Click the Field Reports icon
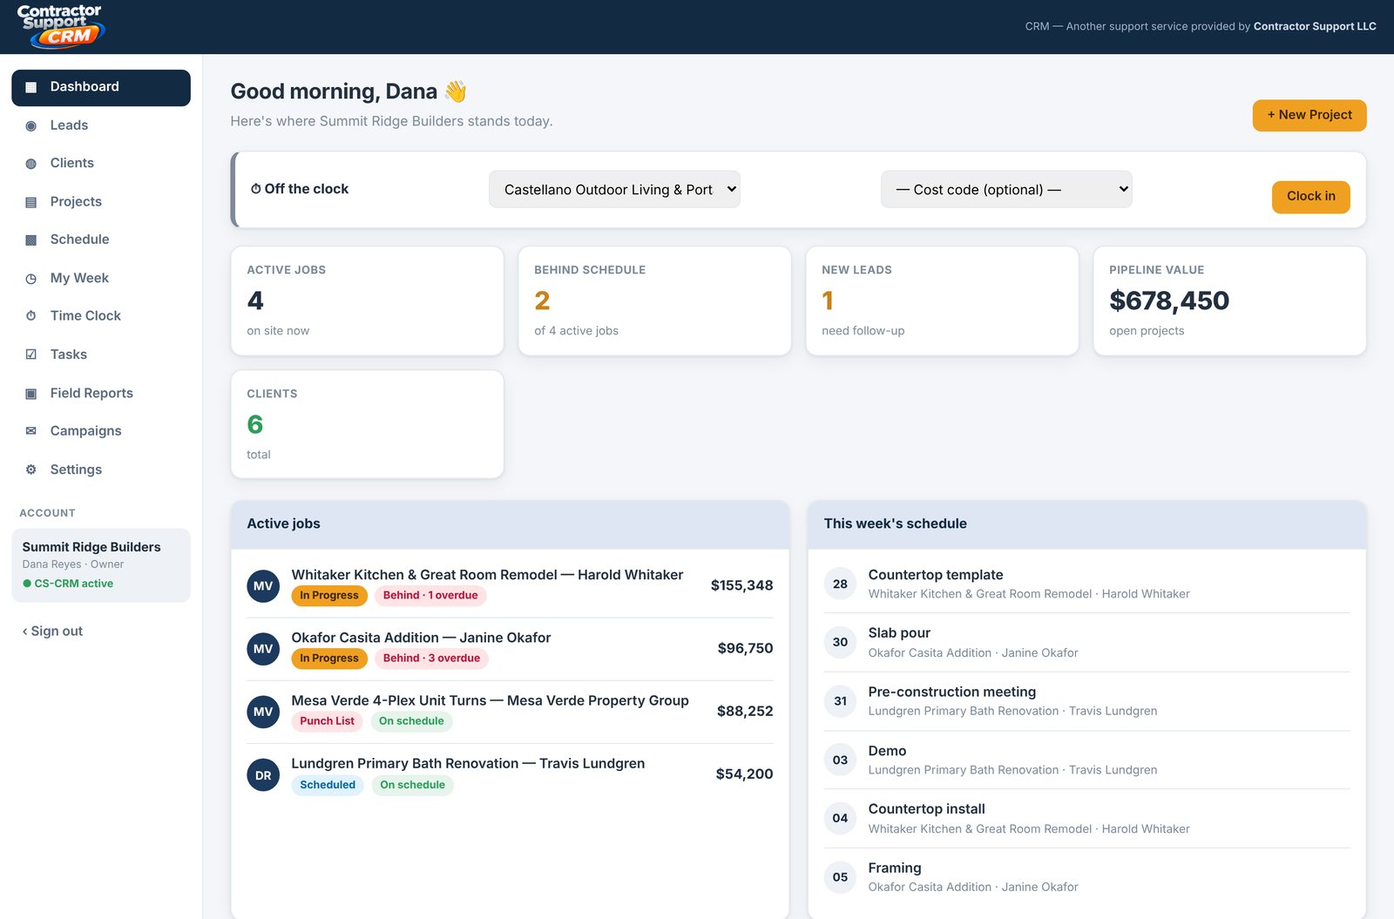 click(x=31, y=393)
